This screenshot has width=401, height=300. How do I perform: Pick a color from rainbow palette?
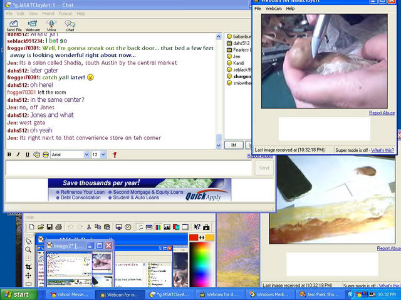pyautogui.click(x=201, y=264)
